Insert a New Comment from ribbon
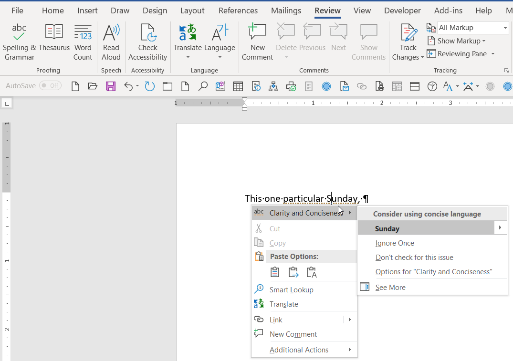The height and width of the screenshot is (361, 513). coord(258,42)
